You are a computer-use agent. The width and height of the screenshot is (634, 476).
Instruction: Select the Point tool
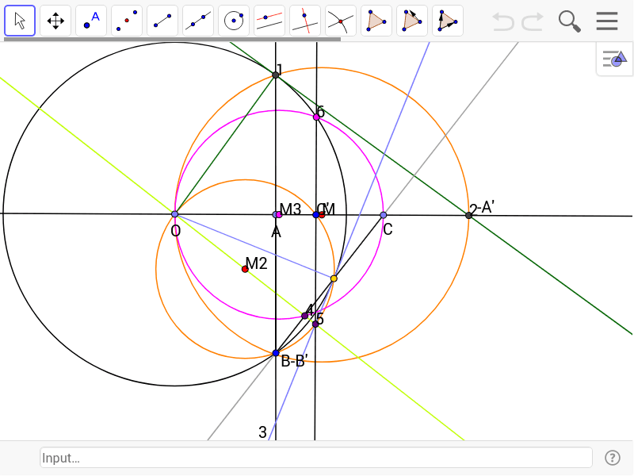[x=90, y=20]
